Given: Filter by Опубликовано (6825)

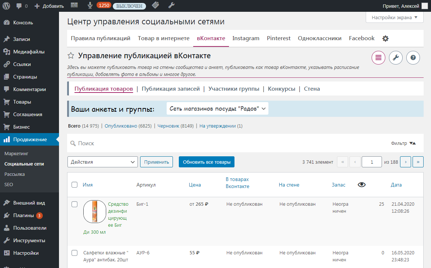Looking at the screenshot, I should click(128, 126).
